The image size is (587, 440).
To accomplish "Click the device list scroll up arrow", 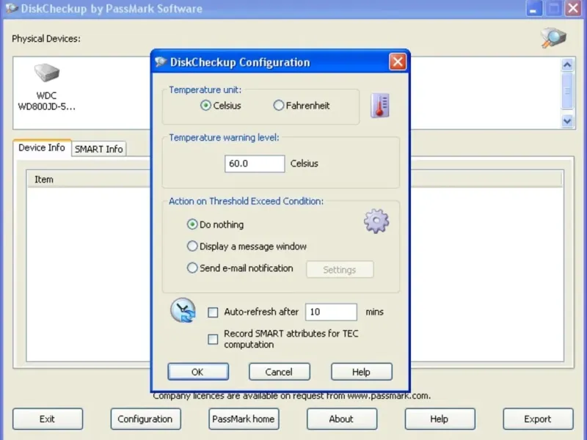I will (567, 65).
